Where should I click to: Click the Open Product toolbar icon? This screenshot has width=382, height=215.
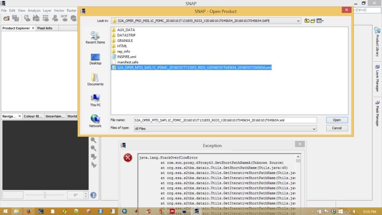6,18
